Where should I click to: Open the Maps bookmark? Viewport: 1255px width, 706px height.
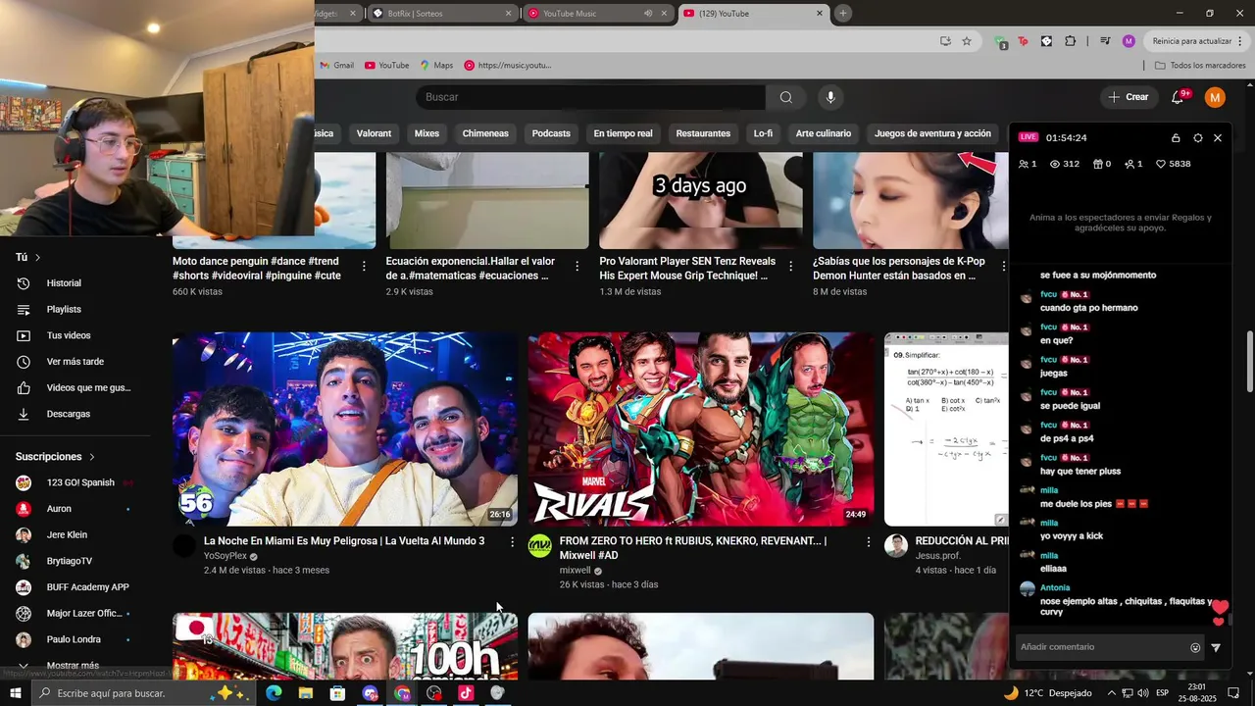pyautogui.click(x=436, y=66)
